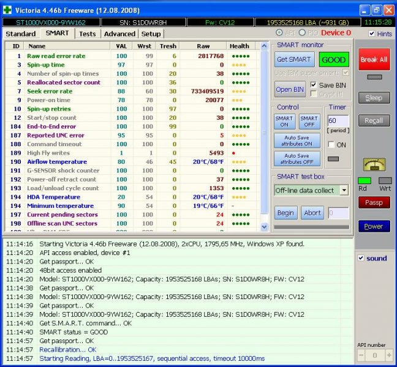
Task: Open the Off-line data collect dropdown
Action: tap(343, 190)
